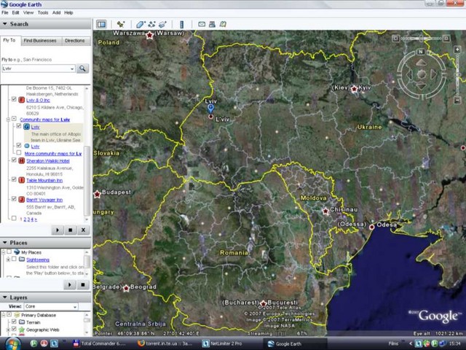466x350 pixels.
Task: Click the Sightseeing folder link
Action: click(x=38, y=260)
